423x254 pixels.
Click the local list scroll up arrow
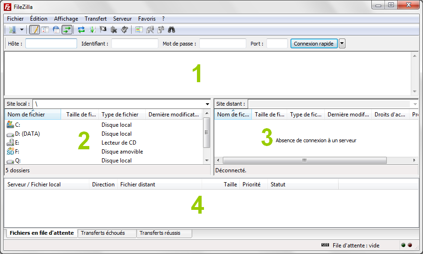(207, 113)
